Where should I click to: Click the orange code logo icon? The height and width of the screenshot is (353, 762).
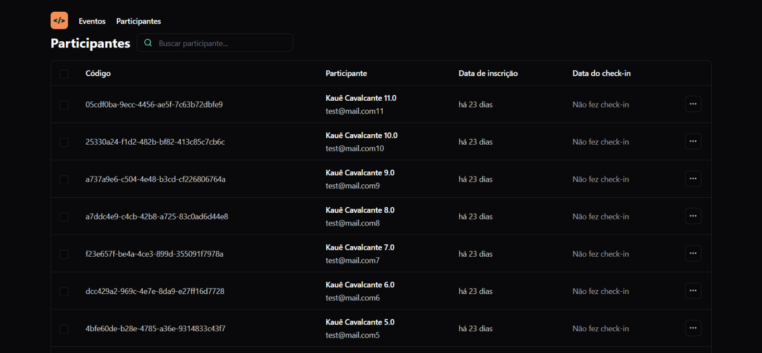(x=59, y=21)
